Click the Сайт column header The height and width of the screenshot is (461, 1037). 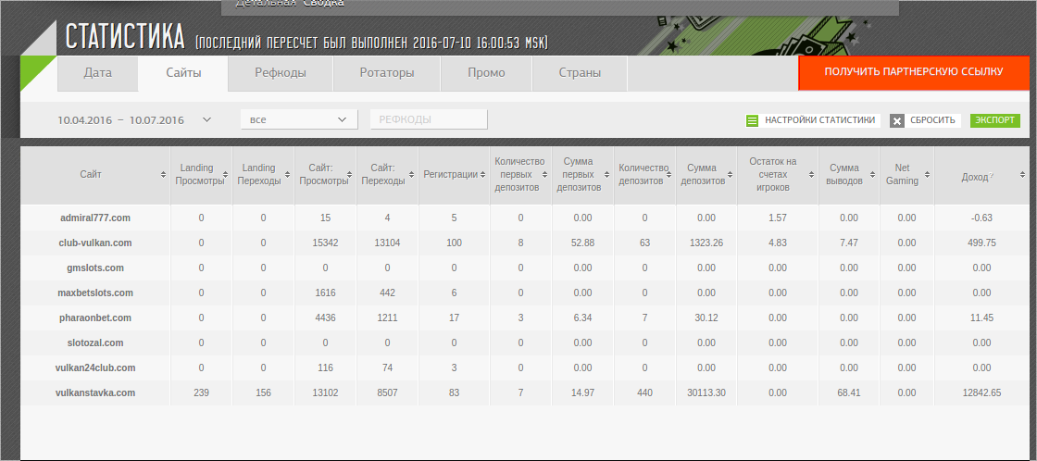91,175
